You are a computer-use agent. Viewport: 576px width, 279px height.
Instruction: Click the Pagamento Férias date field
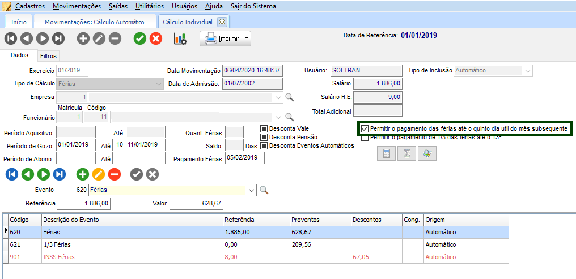point(244,157)
